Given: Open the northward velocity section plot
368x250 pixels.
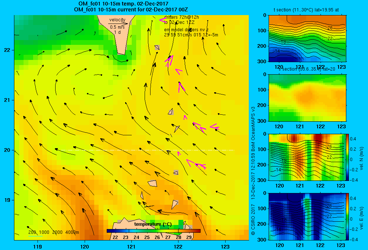Looking at the screenshot, I should pyautogui.click(x=307, y=157).
